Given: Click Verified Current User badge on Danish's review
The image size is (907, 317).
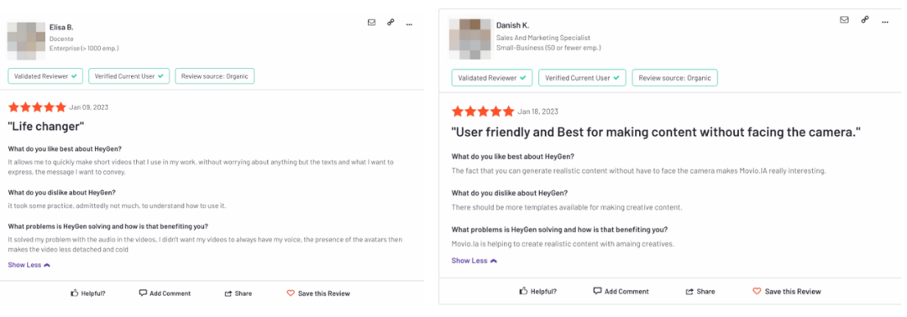Looking at the screenshot, I should (582, 77).
